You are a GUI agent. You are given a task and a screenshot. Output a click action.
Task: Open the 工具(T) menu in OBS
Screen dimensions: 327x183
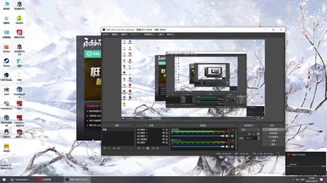161,35
